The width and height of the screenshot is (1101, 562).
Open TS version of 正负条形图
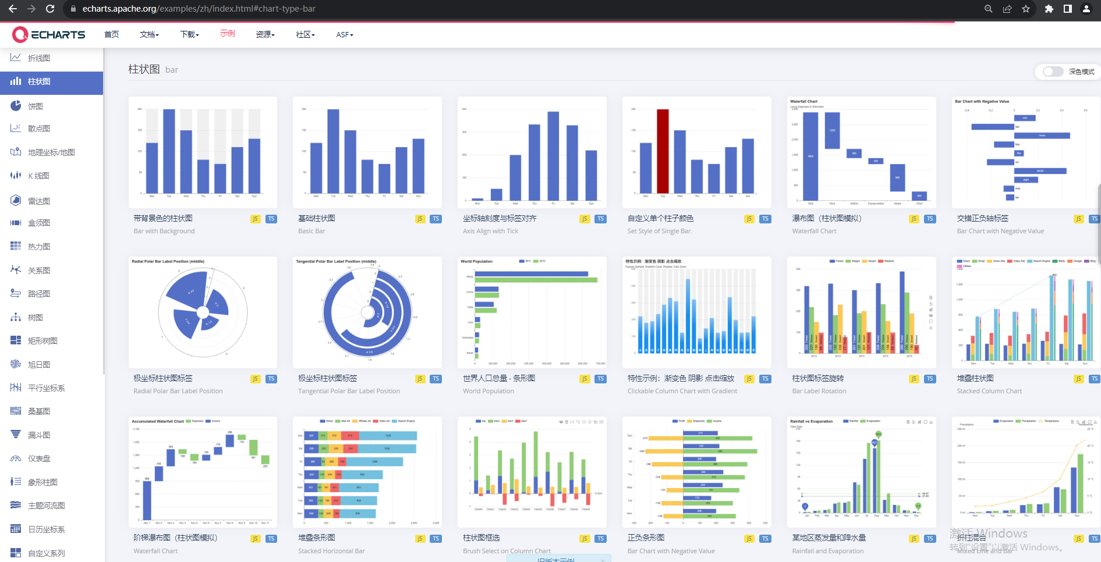pyautogui.click(x=766, y=539)
